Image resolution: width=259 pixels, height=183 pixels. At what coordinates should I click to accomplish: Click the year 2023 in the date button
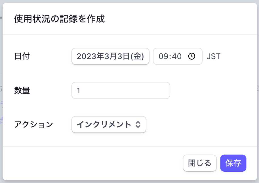[x=87, y=56]
